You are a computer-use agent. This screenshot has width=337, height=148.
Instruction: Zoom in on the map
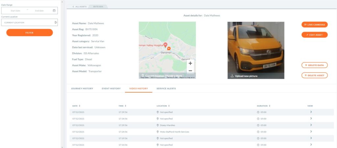click(x=190, y=63)
